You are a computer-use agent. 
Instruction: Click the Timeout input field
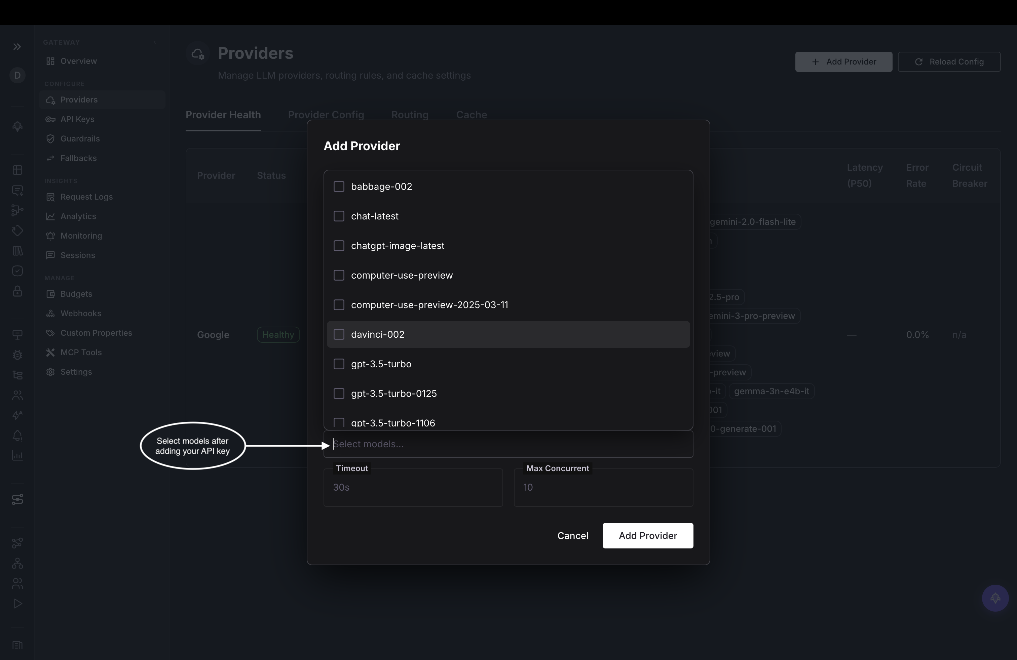point(413,488)
